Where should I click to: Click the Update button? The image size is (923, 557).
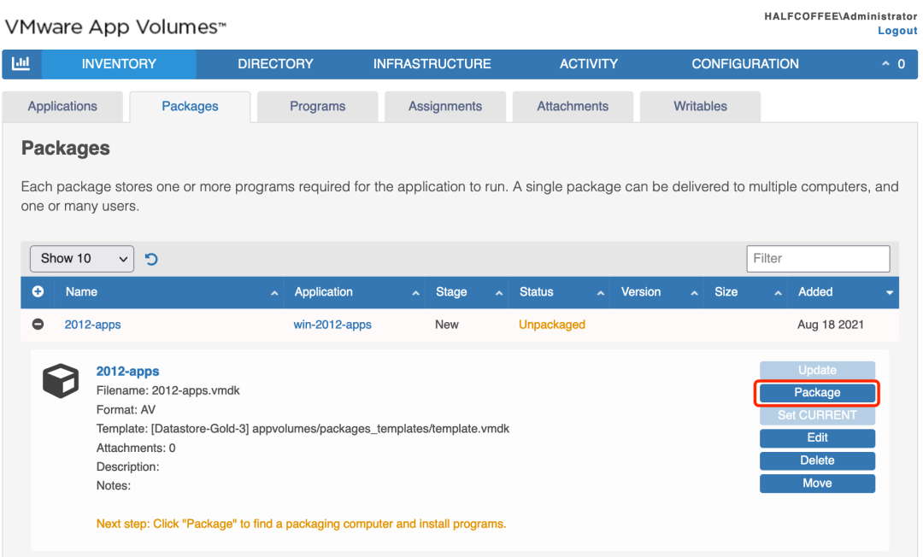point(817,370)
